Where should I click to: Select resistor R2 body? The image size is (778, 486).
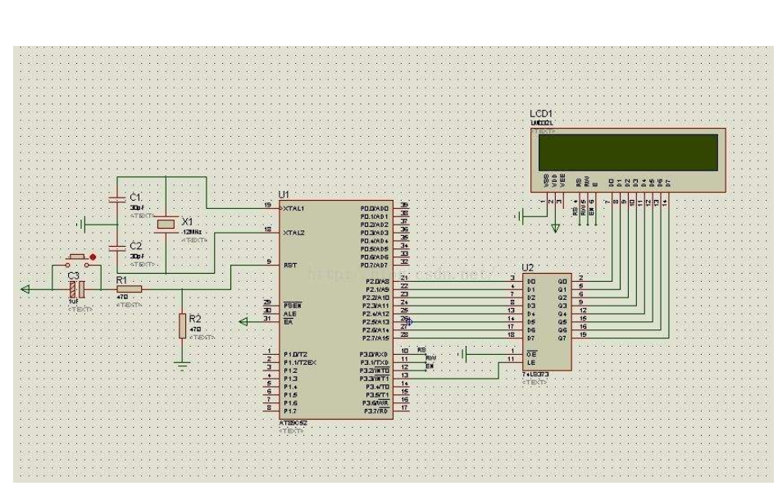click(x=183, y=325)
